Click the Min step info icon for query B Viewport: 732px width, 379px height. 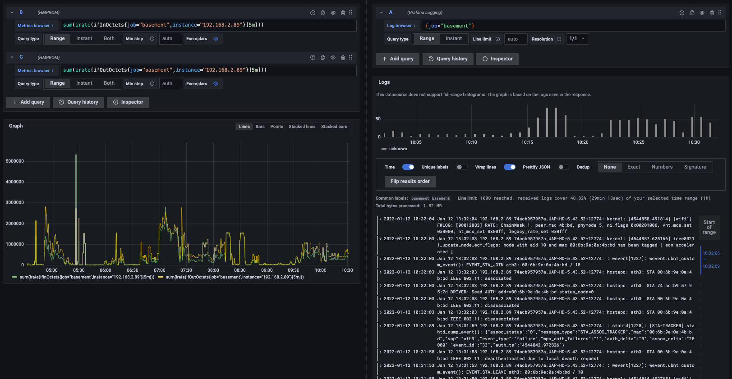[152, 39]
